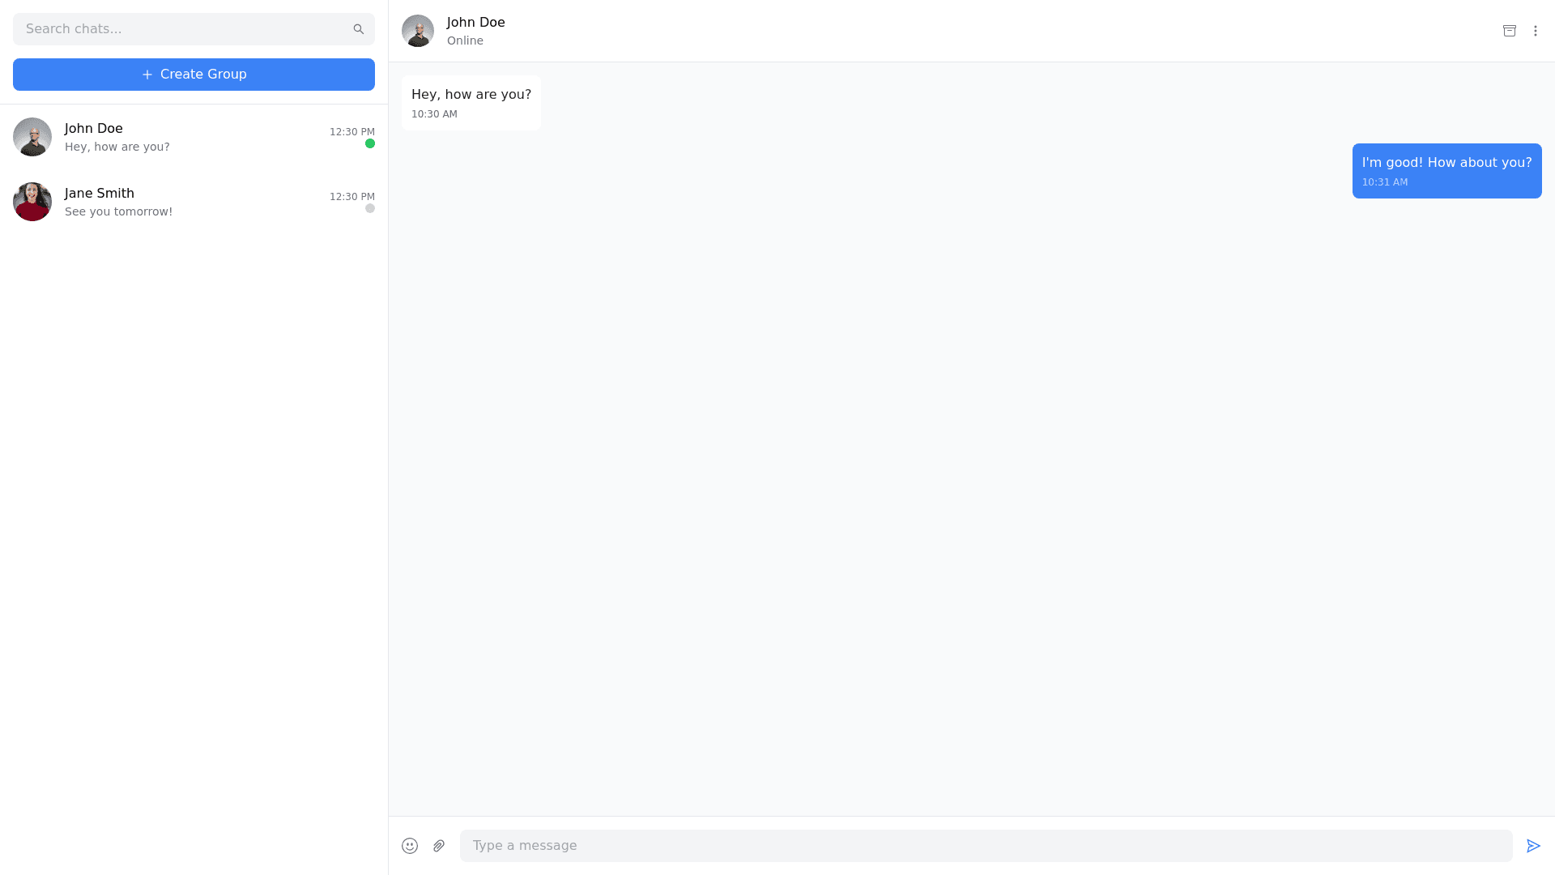Viewport: 1555px width, 875px height.
Task: Click the Type a message field
Action: pos(985,846)
